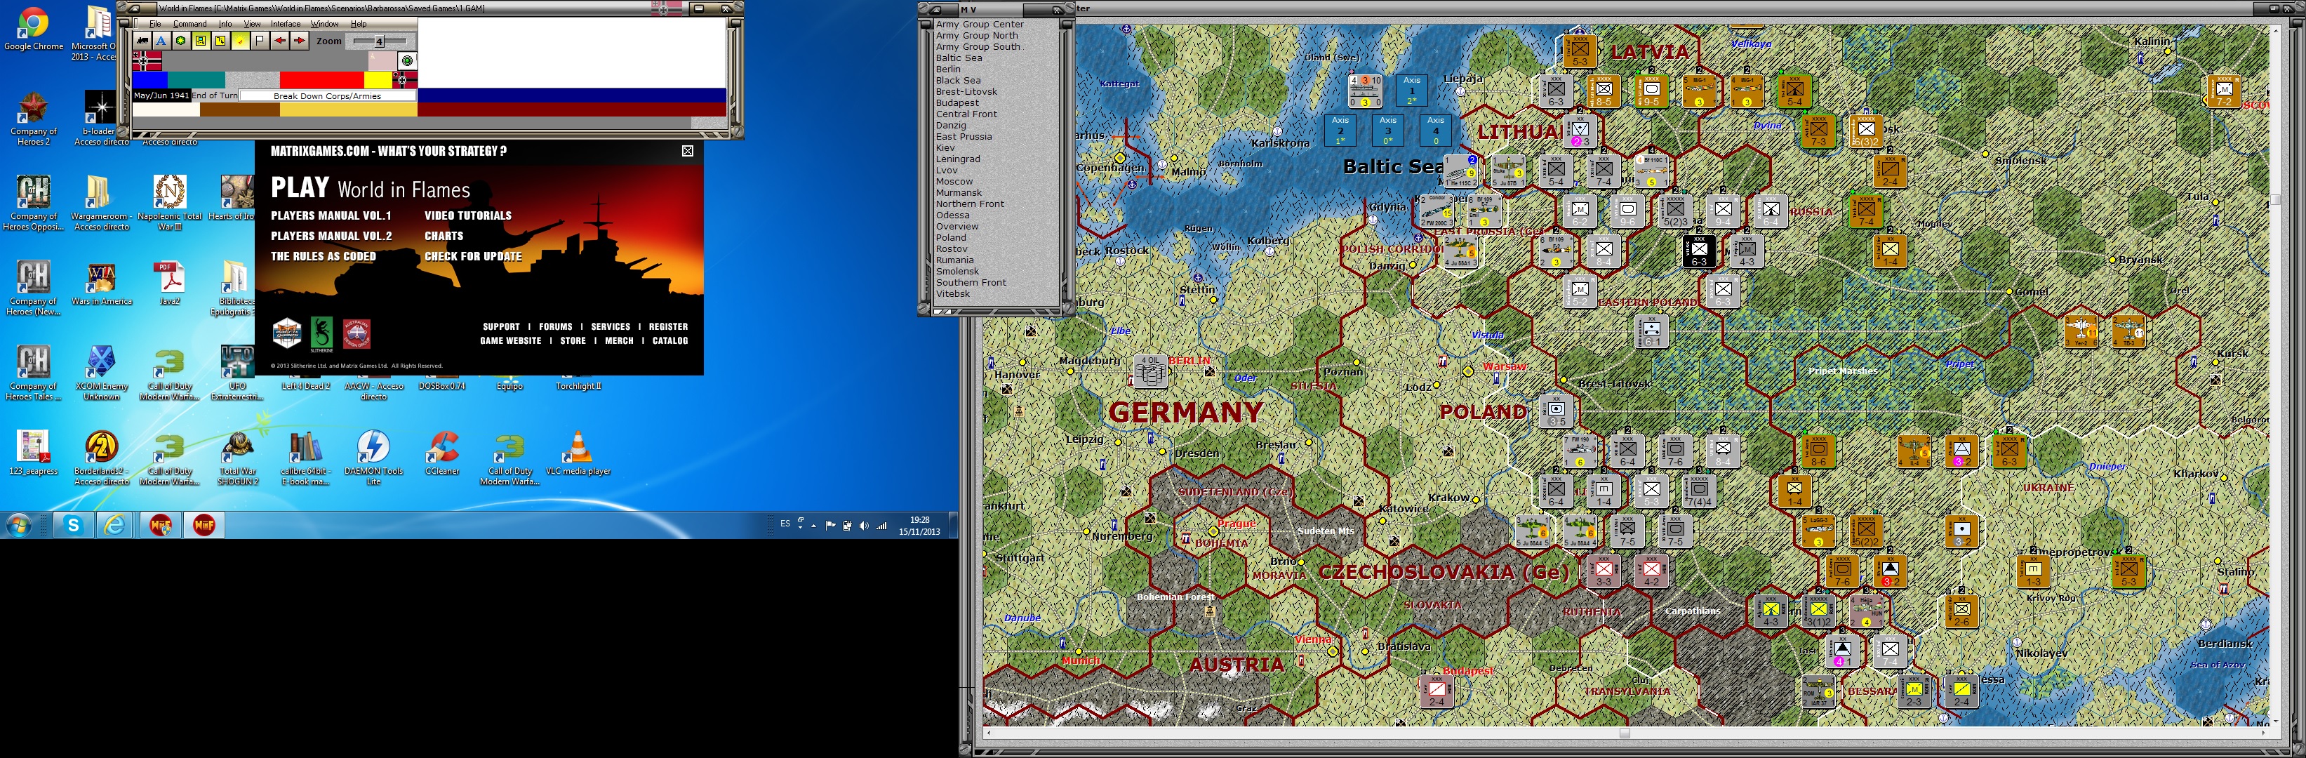Click the white flag toolbar icon
The height and width of the screenshot is (758, 2306).
click(260, 40)
